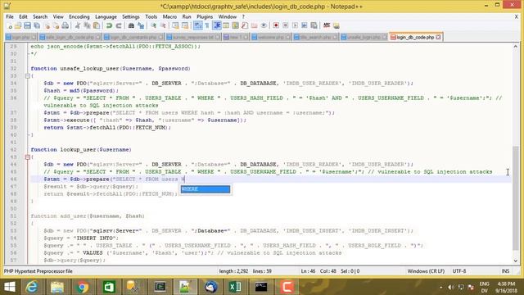The image size is (524, 295).
Task: Toggle synchronized horizontal scrolling icon
Action: [185, 25]
